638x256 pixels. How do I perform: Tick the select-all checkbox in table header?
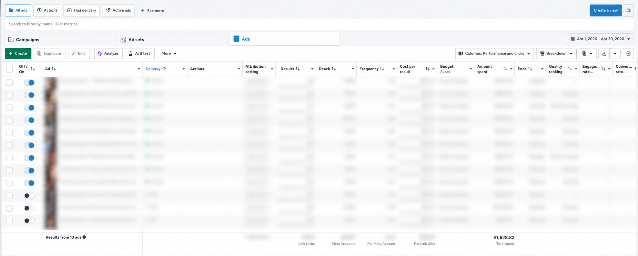tap(9, 69)
